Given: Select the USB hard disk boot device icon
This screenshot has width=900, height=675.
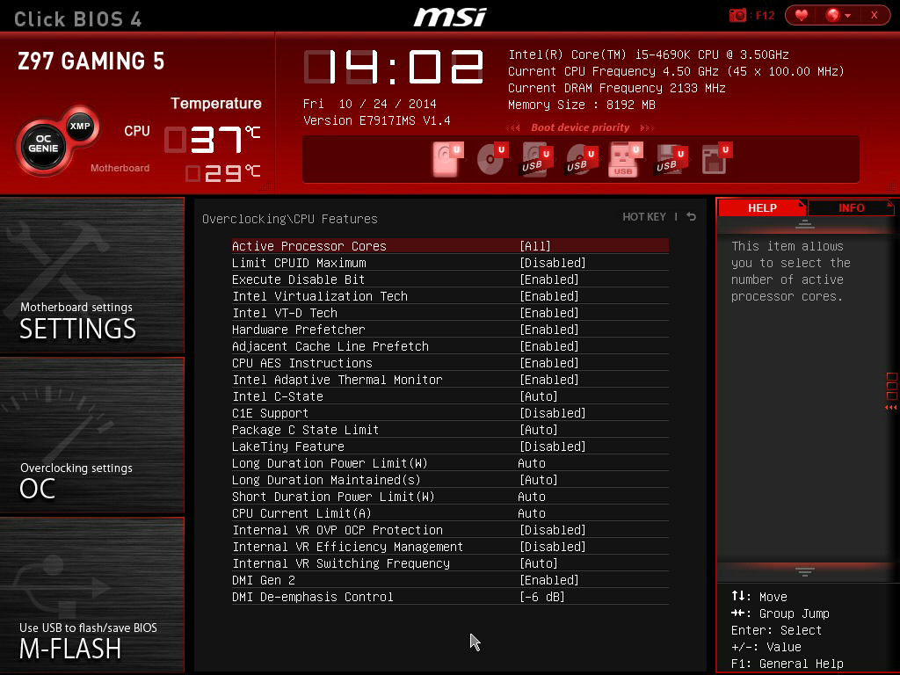Looking at the screenshot, I should [536, 159].
